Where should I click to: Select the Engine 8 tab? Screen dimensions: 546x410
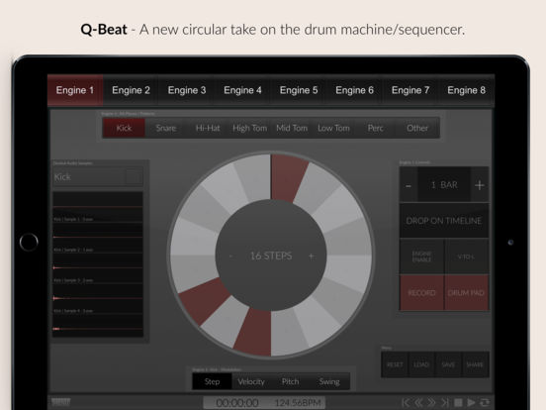click(466, 90)
